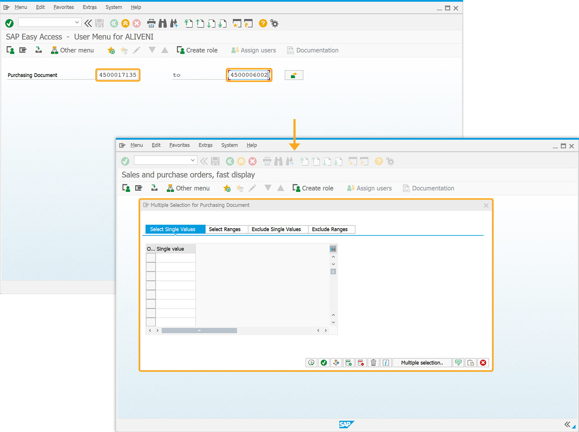Switch to the Exclude Single Values tab
This screenshot has height=432, width=579.
pyautogui.click(x=278, y=229)
